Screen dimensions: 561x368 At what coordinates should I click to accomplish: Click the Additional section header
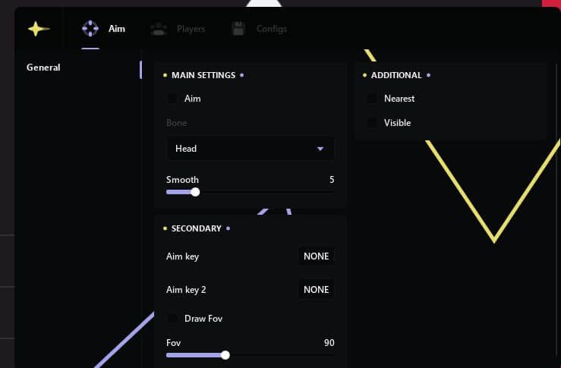[x=397, y=75]
